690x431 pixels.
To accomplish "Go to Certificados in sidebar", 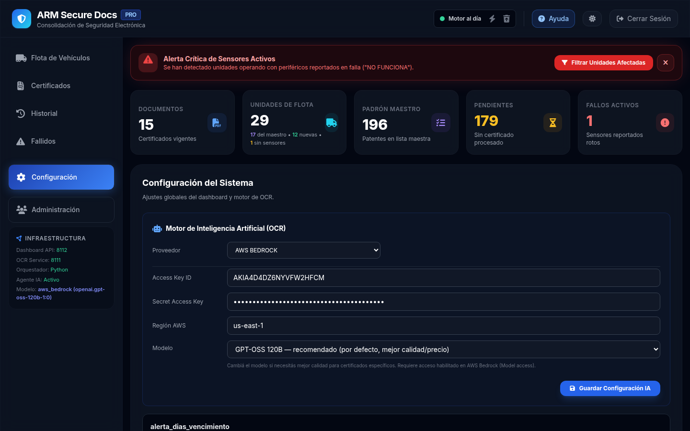I will coord(61,86).
